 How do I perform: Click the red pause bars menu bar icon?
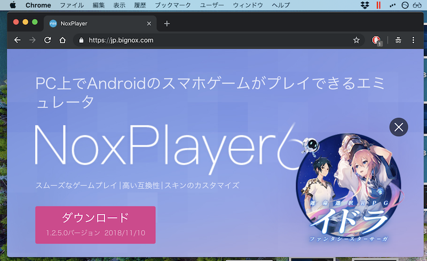pyautogui.click(x=378, y=5)
